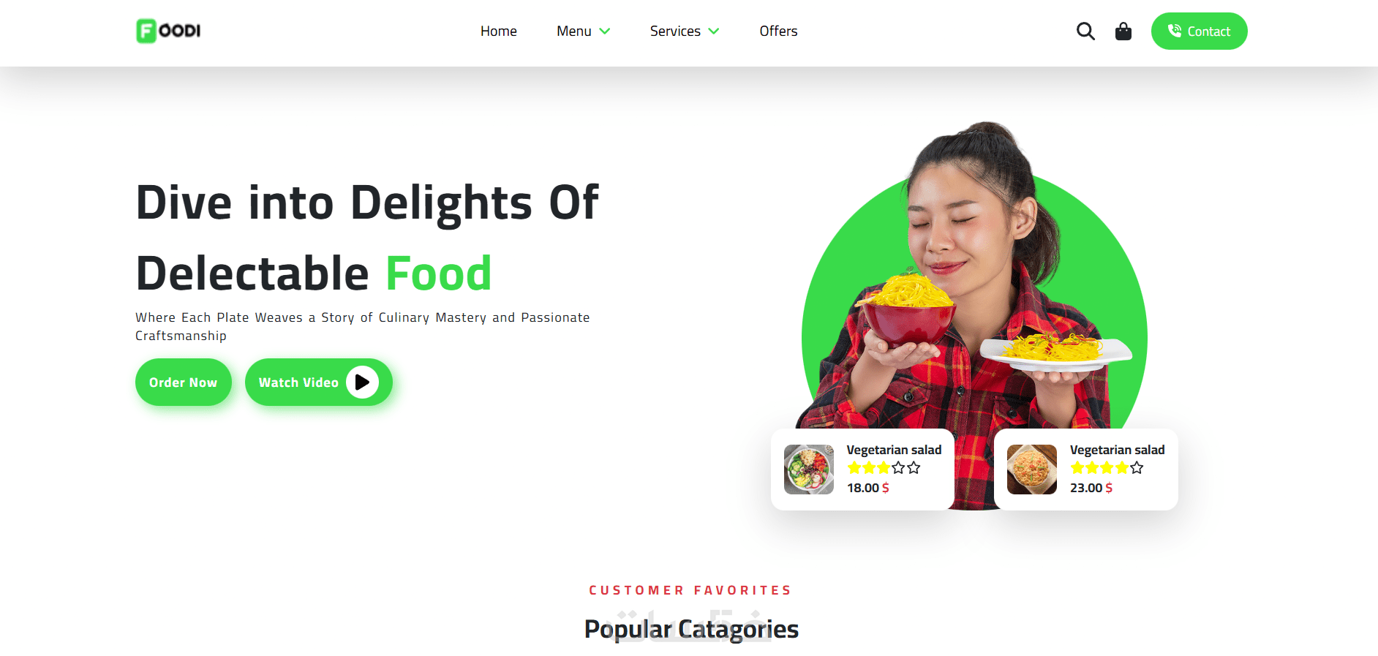Select the 23.00 Vegetarian salad title
The image size is (1378, 656).
1118,450
